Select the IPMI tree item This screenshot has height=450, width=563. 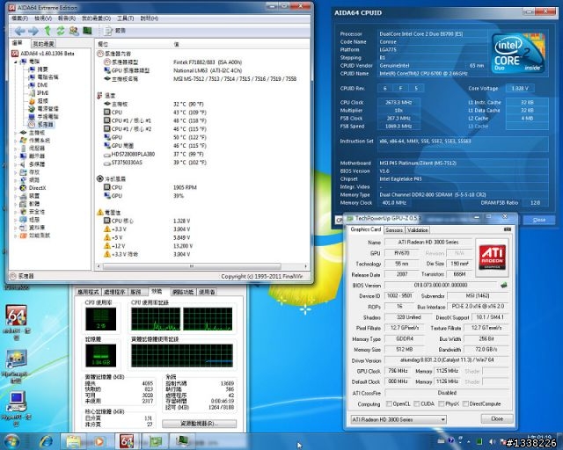click(x=43, y=93)
